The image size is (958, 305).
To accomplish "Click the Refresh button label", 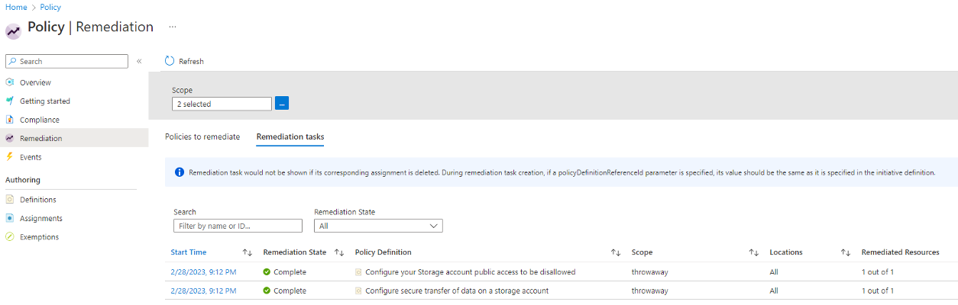I will pyautogui.click(x=191, y=61).
